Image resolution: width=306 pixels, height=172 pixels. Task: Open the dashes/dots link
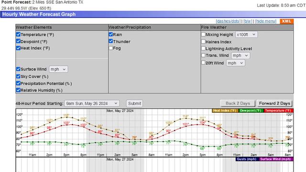[x=228, y=21]
